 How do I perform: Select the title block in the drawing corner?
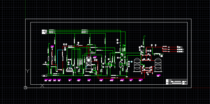177,82
